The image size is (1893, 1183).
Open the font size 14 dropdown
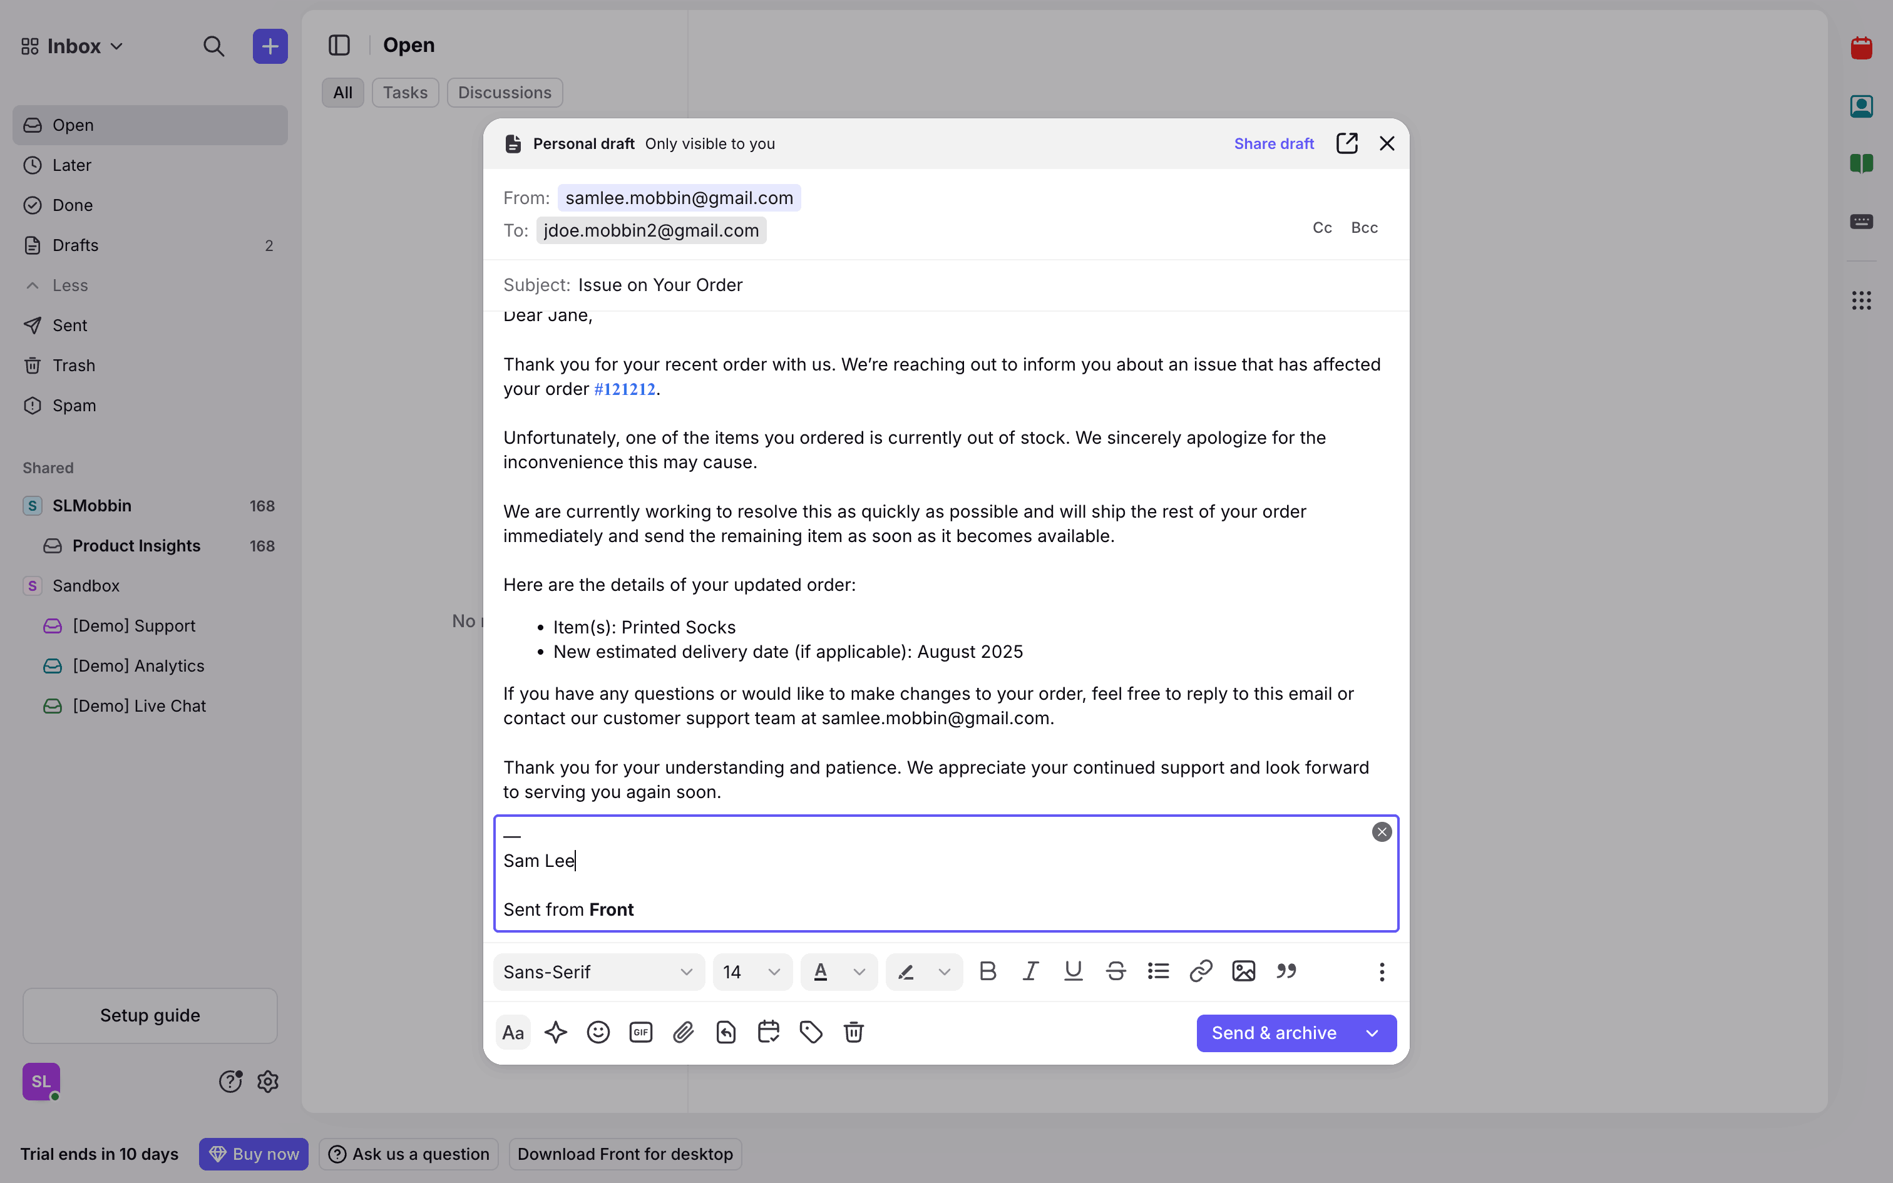752,971
